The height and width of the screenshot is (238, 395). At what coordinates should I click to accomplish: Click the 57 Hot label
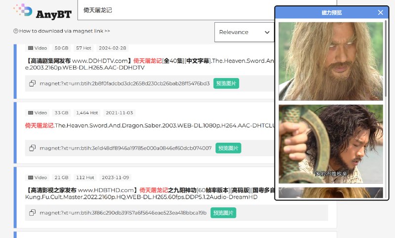[x=83, y=48]
